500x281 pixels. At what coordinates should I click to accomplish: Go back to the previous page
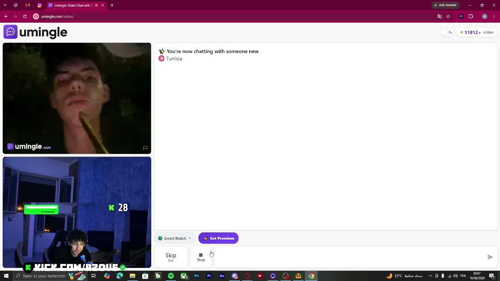tap(6, 16)
